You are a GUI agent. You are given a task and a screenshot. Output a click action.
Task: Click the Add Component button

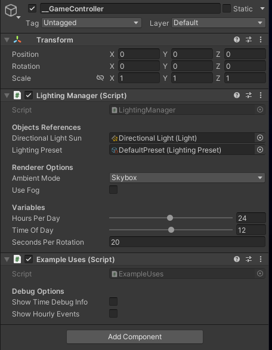click(135, 337)
